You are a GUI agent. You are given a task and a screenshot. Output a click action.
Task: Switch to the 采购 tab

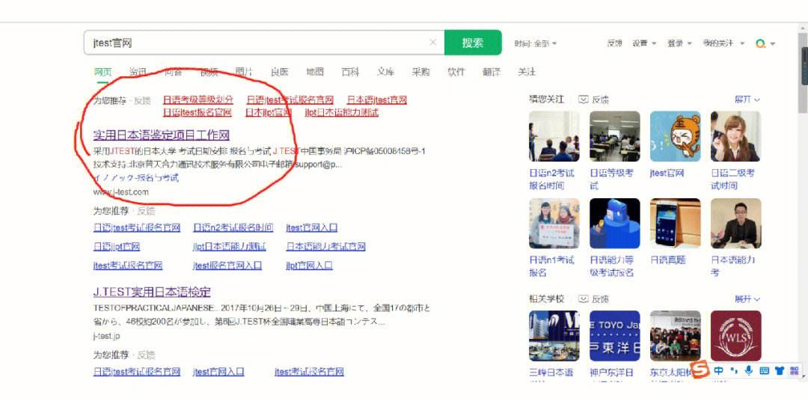[420, 72]
